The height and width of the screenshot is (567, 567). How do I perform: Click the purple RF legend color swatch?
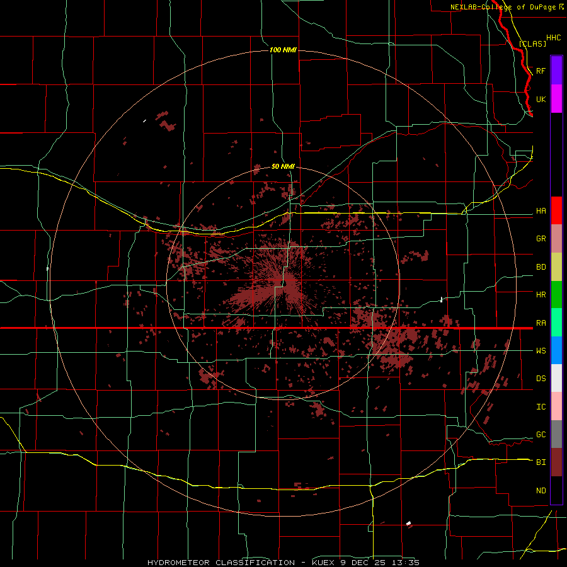point(556,70)
